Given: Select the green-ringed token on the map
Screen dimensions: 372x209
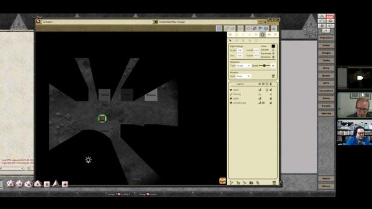Looking at the screenshot, I should pyautogui.click(x=102, y=118).
